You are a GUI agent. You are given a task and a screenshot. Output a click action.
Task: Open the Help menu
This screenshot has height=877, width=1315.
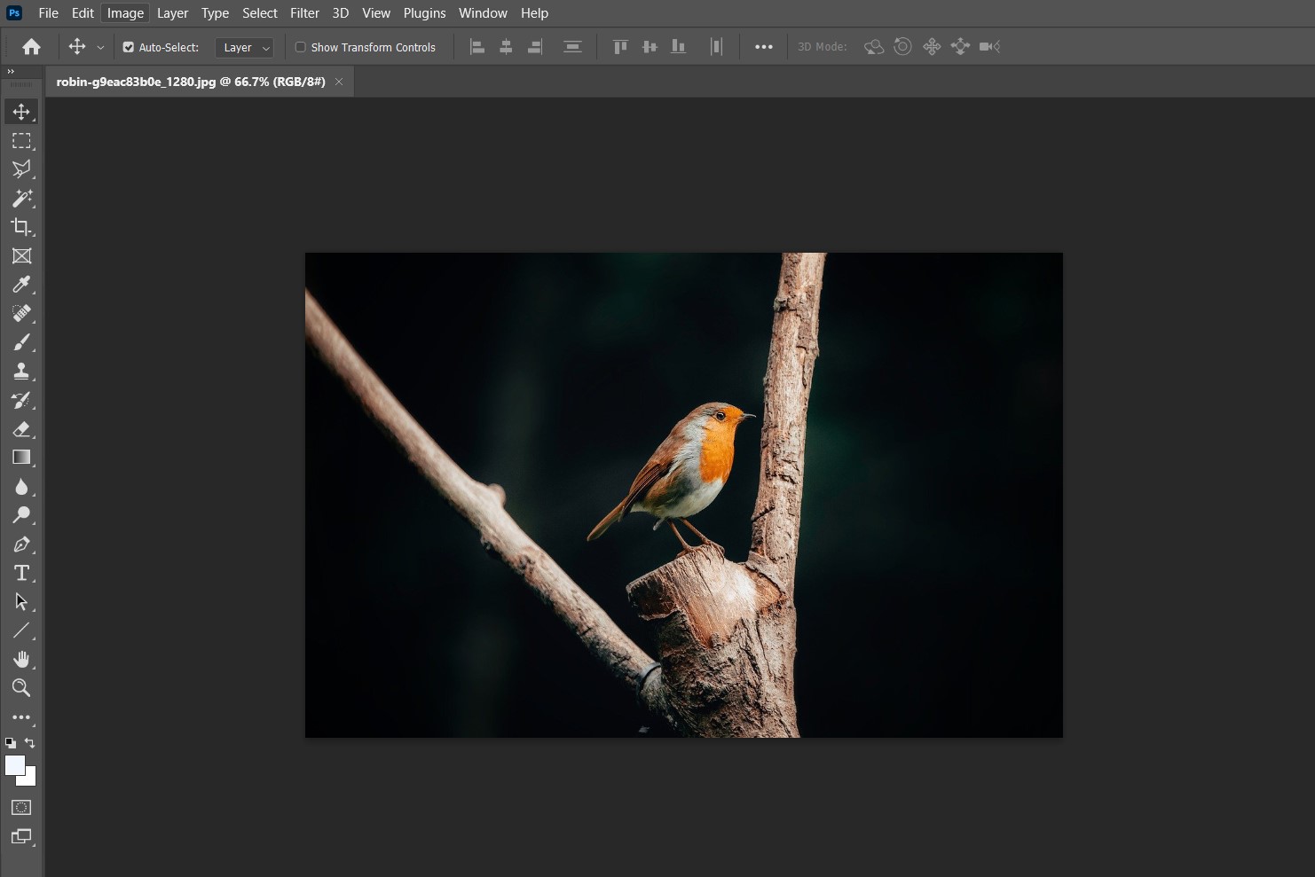[534, 13]
